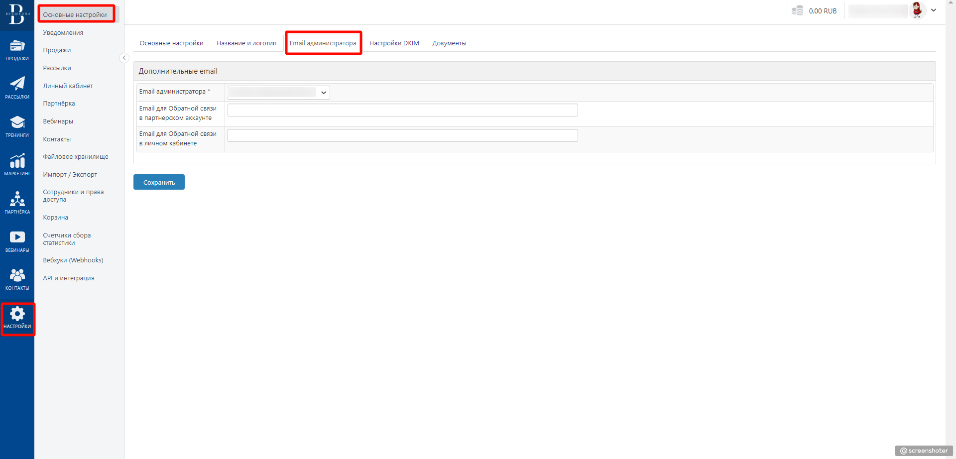Switch to the Настройки DKIM tab
This screenshot has height=459, width=956.
(394, 43)
